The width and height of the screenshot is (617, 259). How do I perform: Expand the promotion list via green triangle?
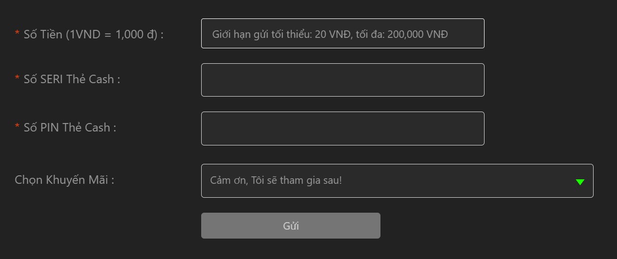(x=580, y=182)
